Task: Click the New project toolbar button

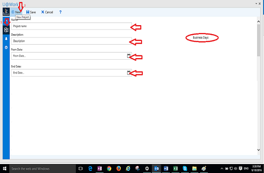Action: click(x=16, y=12)
